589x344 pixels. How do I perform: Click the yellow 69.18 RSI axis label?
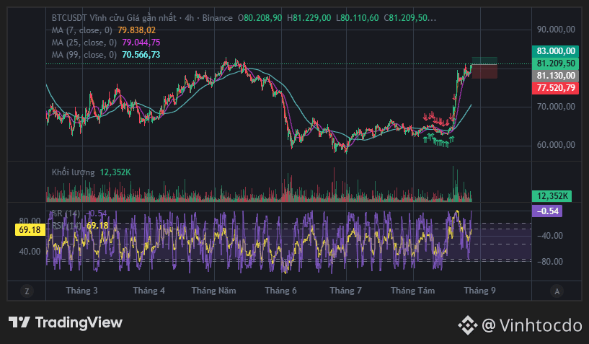30,230
